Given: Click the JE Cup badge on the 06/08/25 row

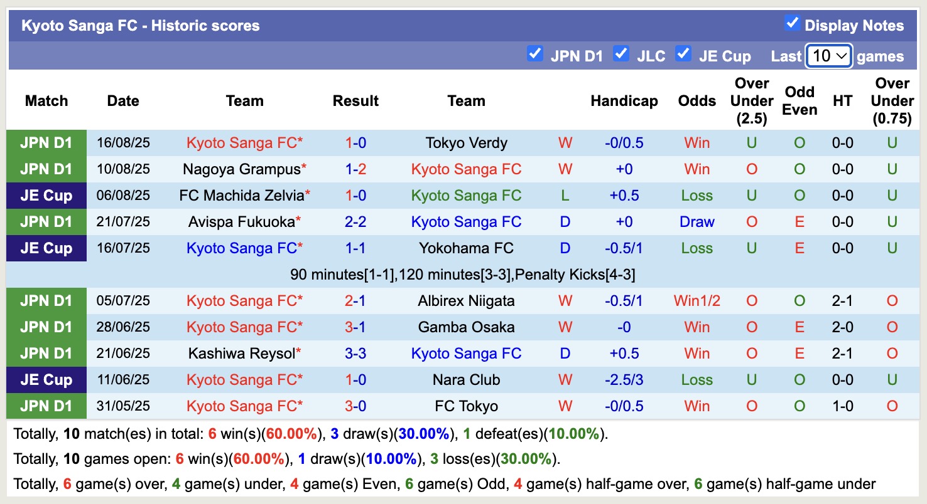Looking at the screenshot, I should click(x=46, y=195).
